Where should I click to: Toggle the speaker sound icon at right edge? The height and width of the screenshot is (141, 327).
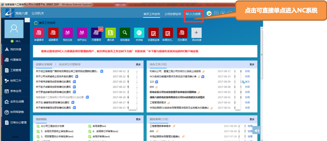pos(257,130)
